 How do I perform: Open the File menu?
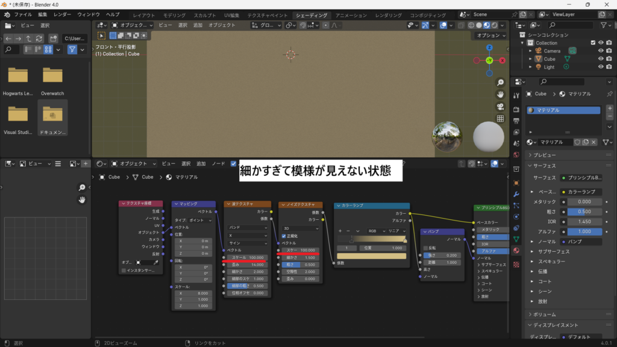(x=23, y=14)
